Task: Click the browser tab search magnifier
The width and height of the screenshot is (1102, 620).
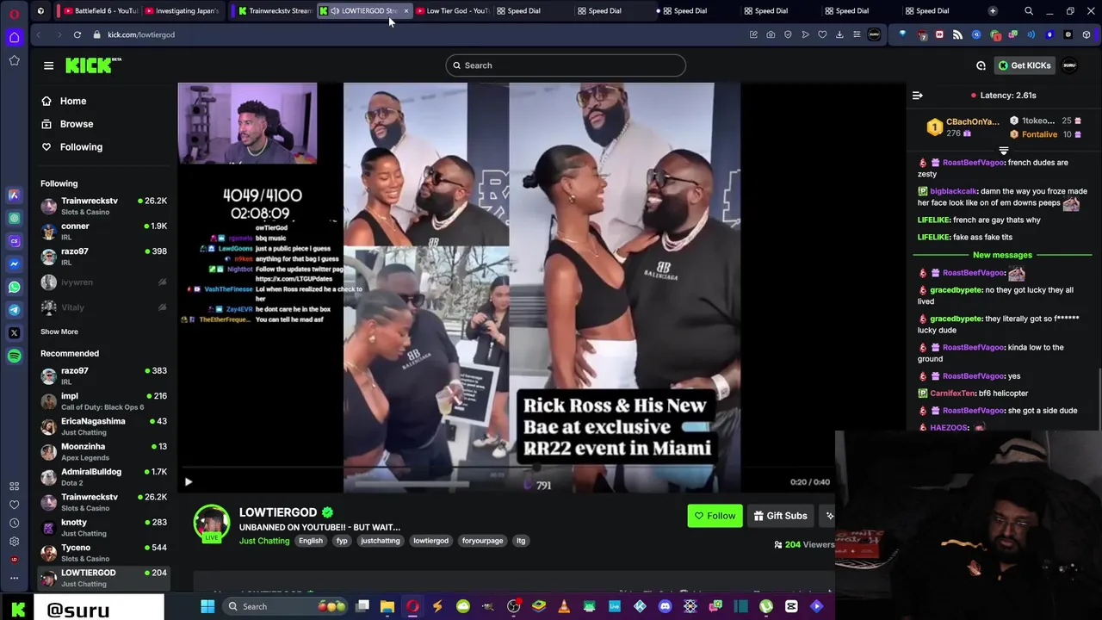Action: pos(1029,11)
